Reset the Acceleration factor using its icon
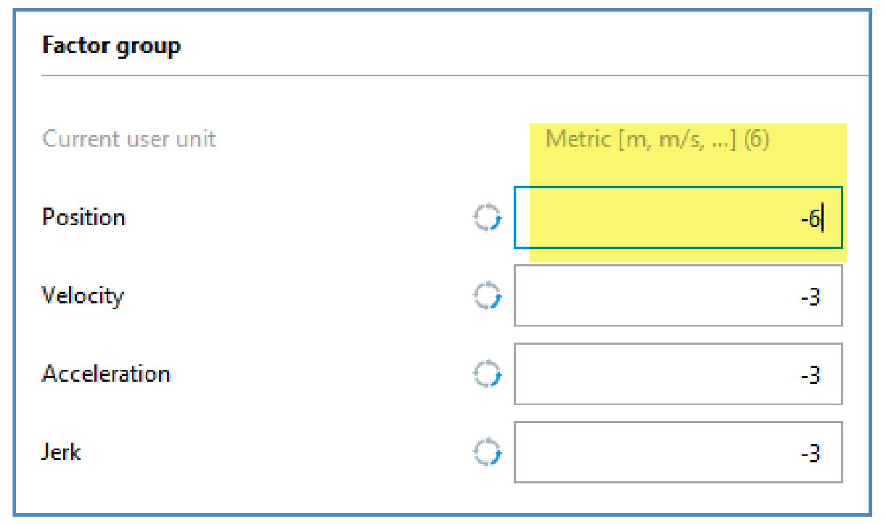 [x=487, y=374]
